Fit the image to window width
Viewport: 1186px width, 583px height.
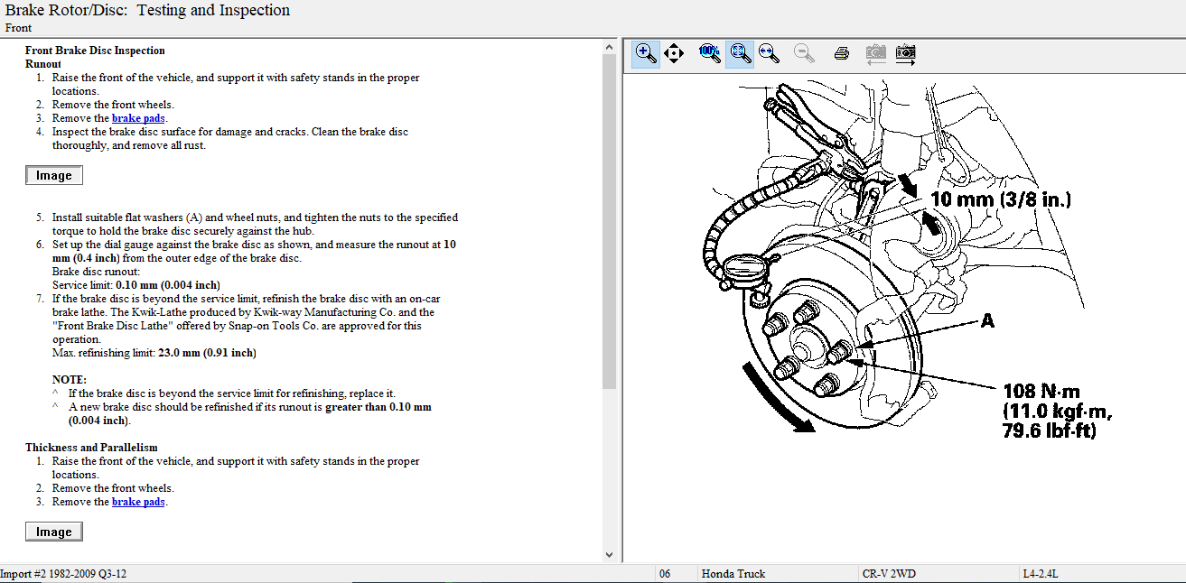[770, 53]
